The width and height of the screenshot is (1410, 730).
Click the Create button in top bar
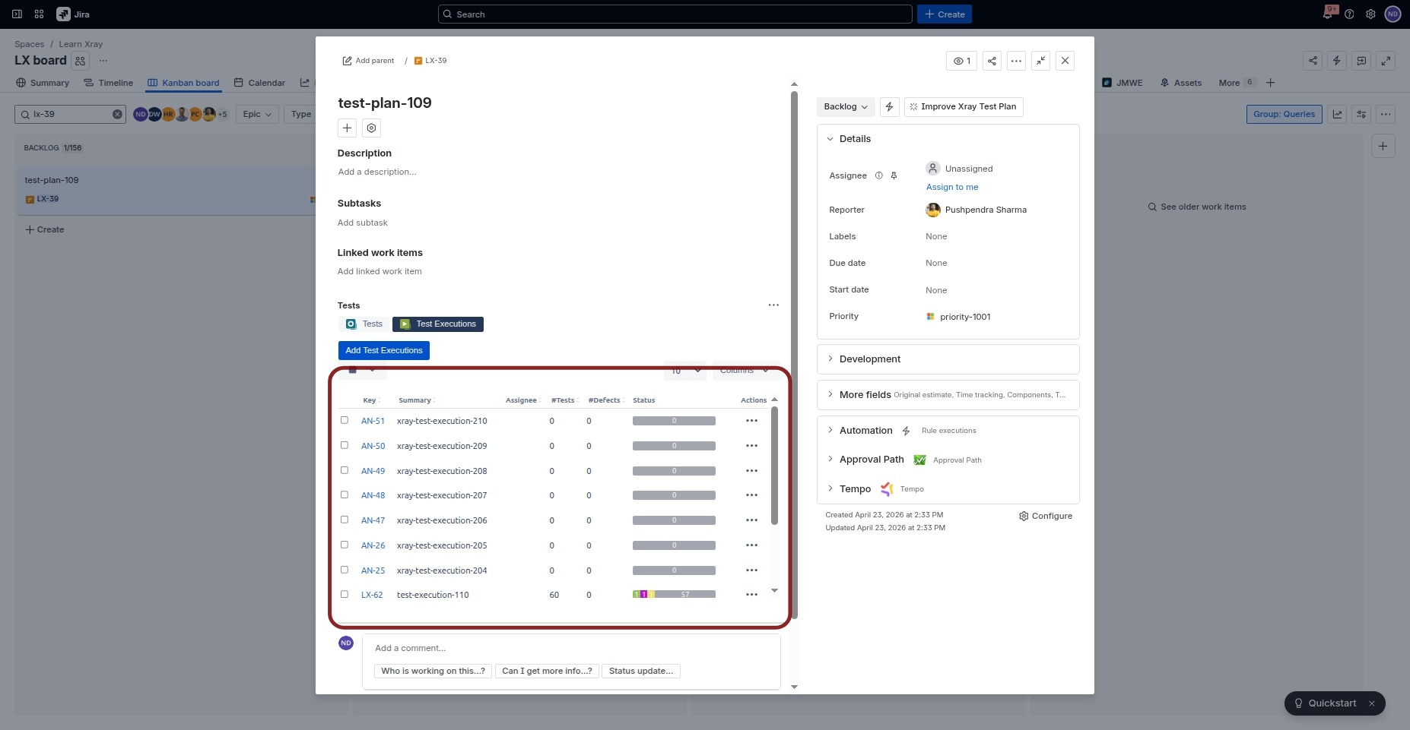pos(945,14)
